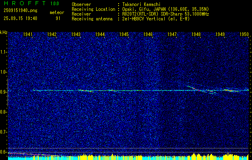This screenshot has height=160, width=252.
Task: Click the 1943 time marker
Action: (x=76, y=34)
